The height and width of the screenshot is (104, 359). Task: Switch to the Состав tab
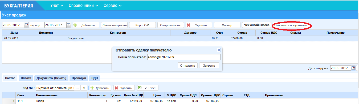click(10, 78)
